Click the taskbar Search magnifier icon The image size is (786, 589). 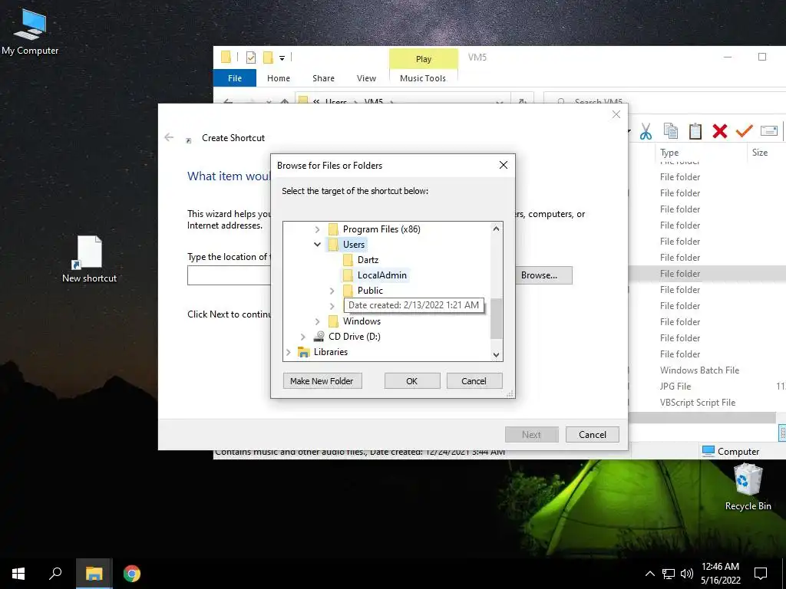tap(55, 574)
